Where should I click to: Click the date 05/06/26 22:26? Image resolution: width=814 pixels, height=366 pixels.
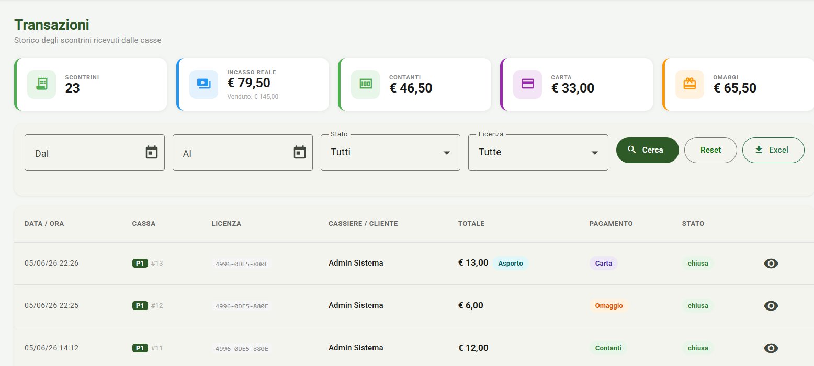coord(51,263)
